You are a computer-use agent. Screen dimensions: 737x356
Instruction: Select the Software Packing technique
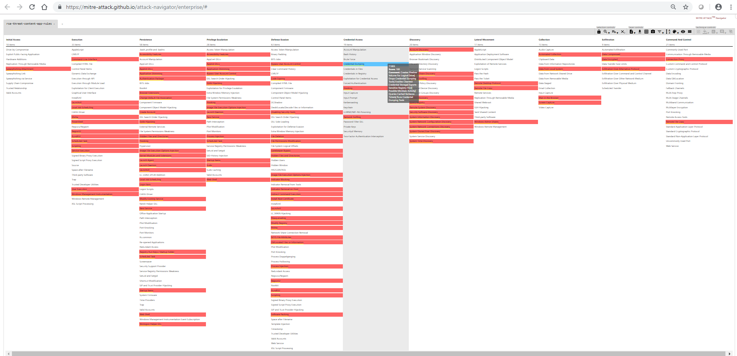click(x=307, y=314)
